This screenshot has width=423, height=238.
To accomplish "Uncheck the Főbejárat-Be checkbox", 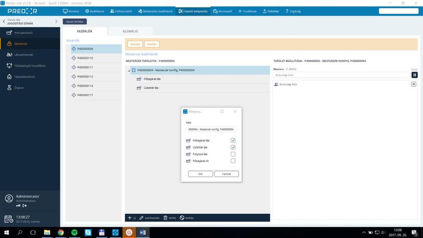I will click(233, 140).
